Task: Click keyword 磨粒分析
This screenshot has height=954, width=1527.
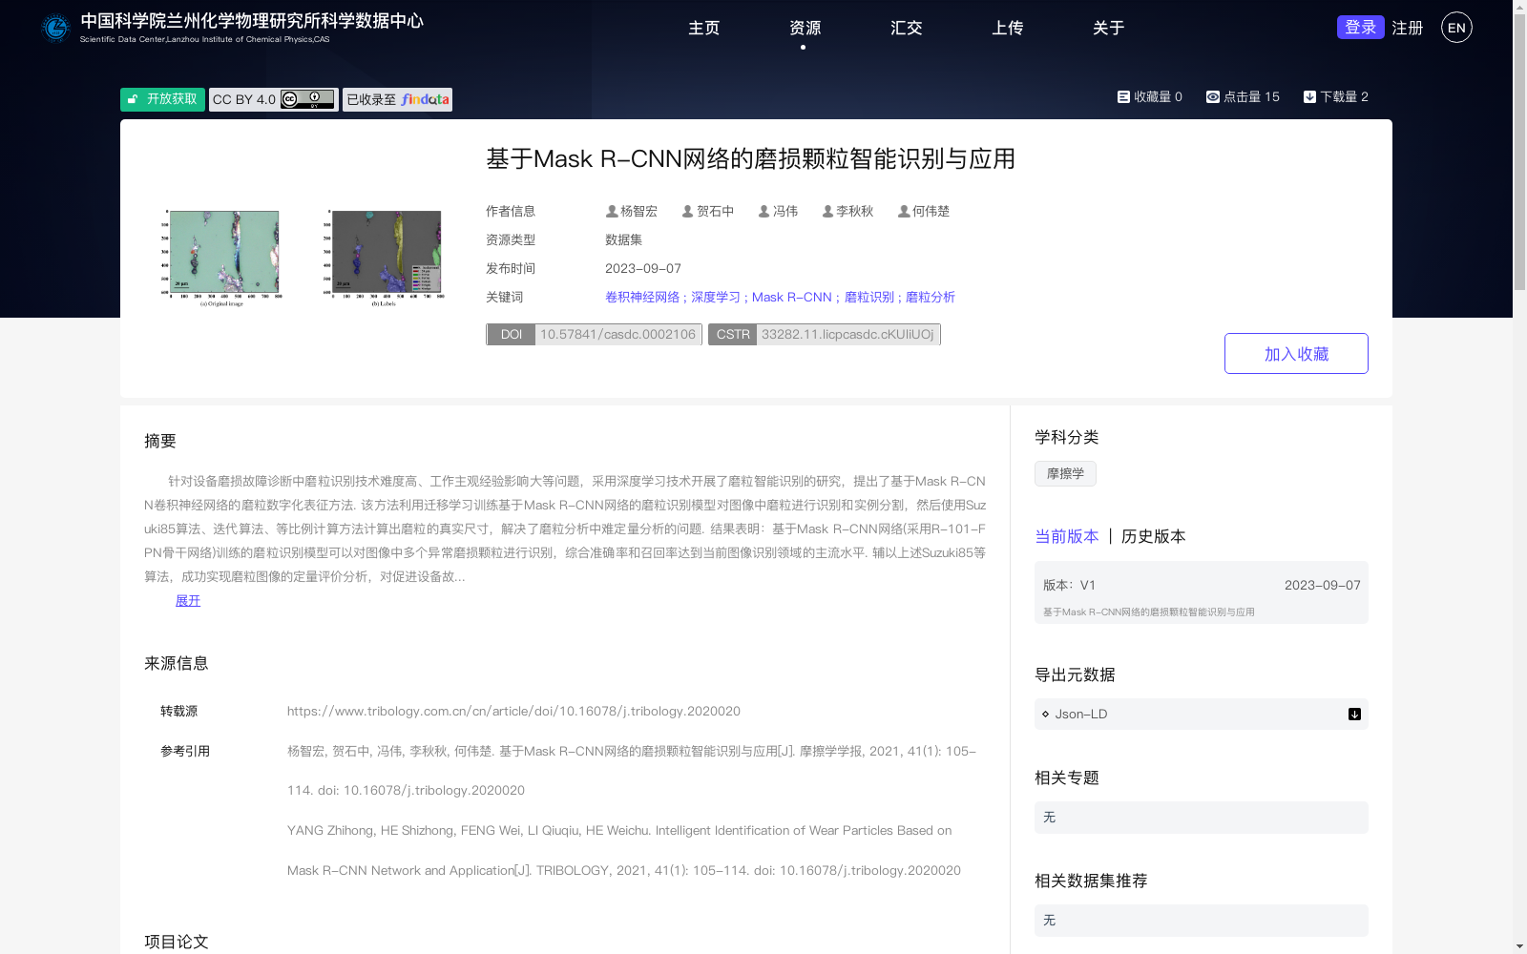Action: point(931,298)
